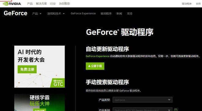Go to 驱动程序 link in top-right header

187,4
